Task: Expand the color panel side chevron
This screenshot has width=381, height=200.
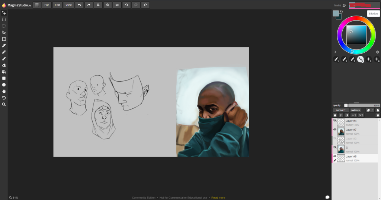Action: (335, 52)
